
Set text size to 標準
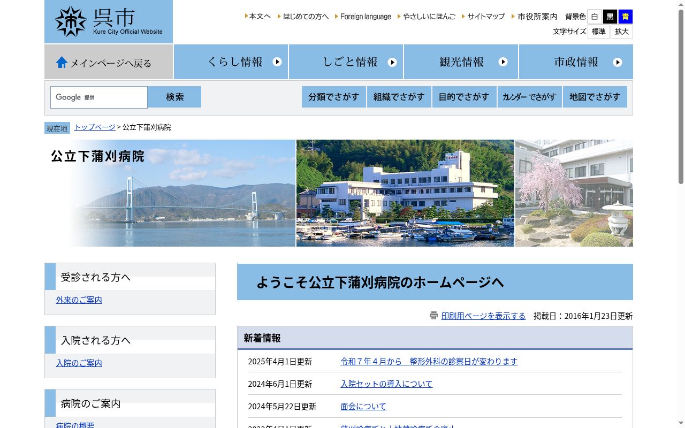tap(599, 32)
